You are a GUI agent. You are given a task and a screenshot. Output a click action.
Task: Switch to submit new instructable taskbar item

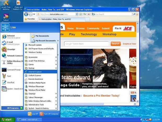(29, 120)
